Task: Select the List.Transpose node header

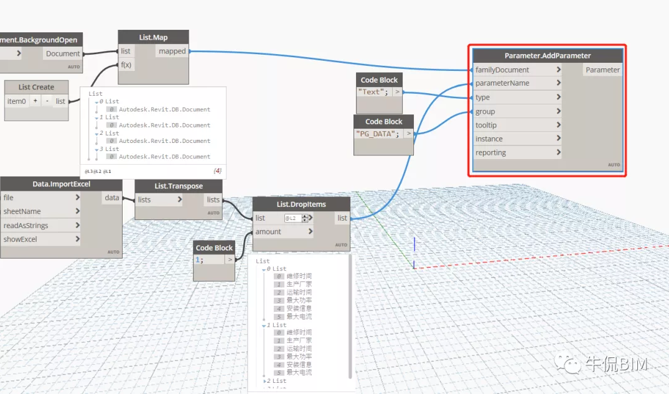Action: pos(179,186)
